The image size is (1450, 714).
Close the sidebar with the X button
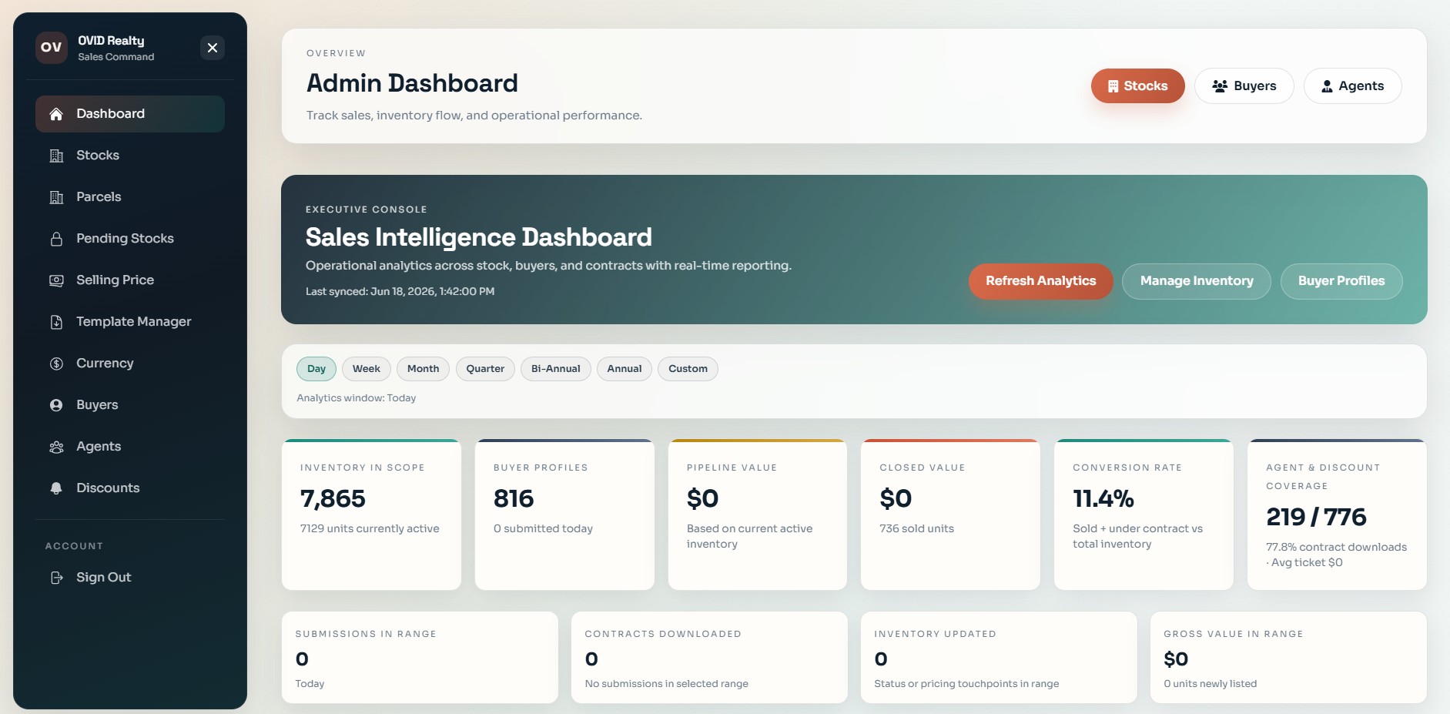(x=213, y=48)
